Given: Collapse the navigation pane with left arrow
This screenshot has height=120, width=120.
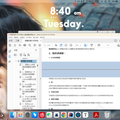Looking at the screenshot, I should (x=40, y=79).
